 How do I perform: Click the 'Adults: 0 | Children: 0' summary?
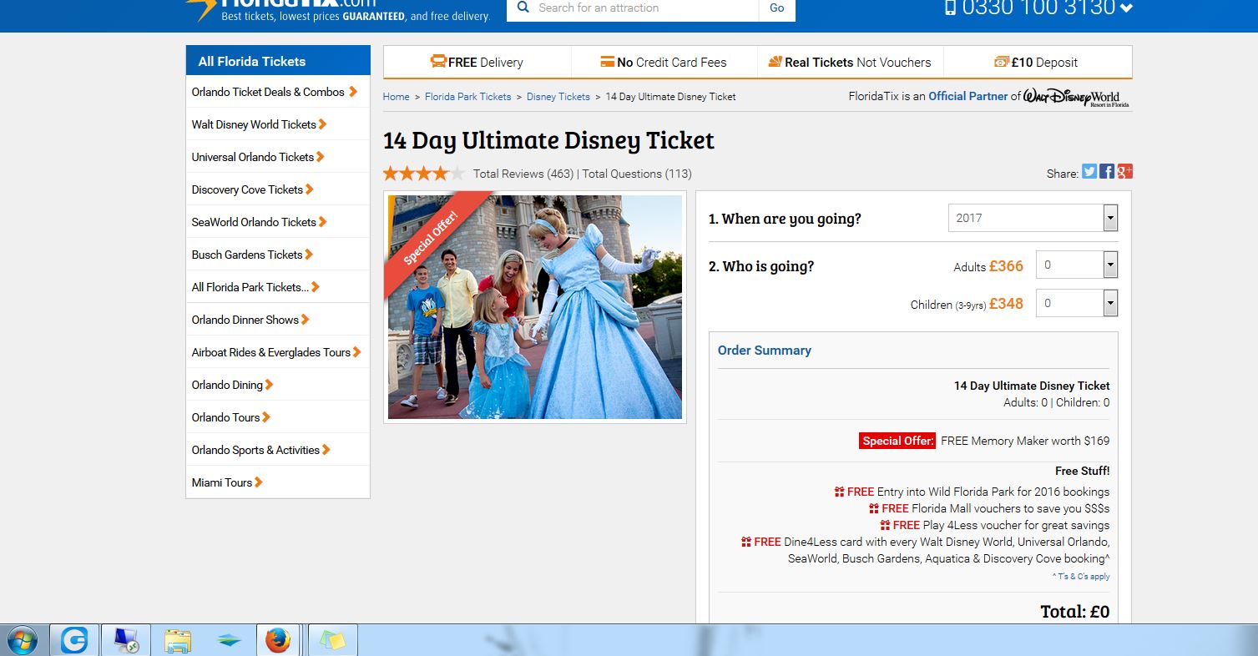[x=1057, y=402]
